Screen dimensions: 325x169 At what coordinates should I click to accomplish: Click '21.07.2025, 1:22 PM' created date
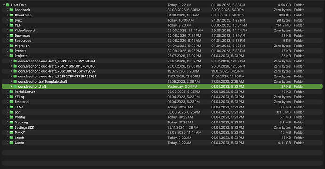click(228, 20)
